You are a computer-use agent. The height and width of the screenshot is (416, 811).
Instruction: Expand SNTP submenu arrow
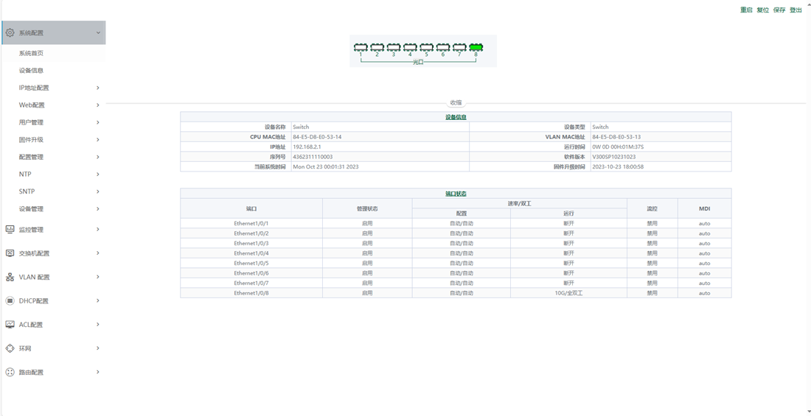[98, 191]
